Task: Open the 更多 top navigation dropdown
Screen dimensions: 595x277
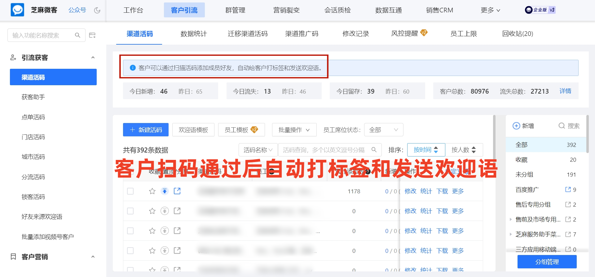Action: pyautogui.click(x=490, y=10)
